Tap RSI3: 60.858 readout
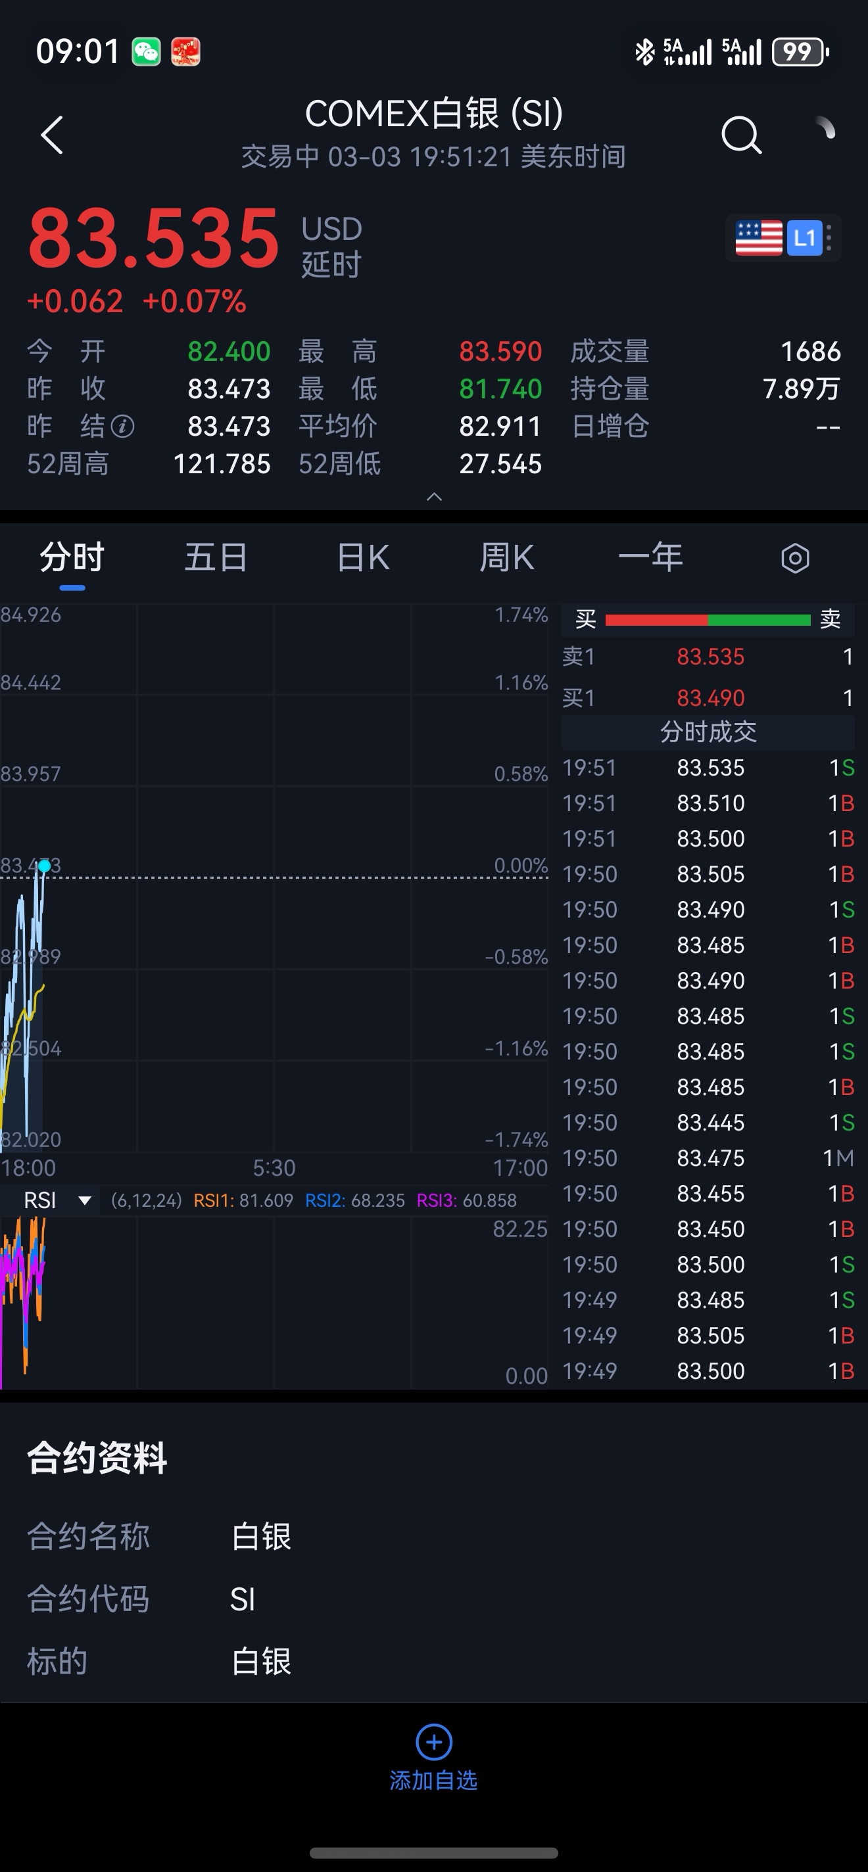The height and width of the screenshot is (1872, 868). tap(467, 1200)
